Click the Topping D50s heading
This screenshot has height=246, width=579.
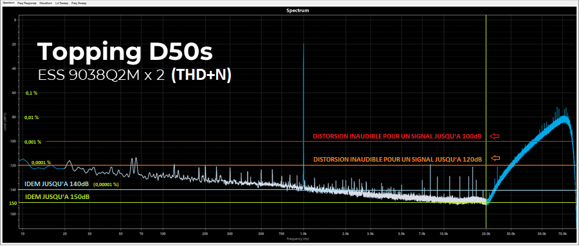tap(125, 52)
